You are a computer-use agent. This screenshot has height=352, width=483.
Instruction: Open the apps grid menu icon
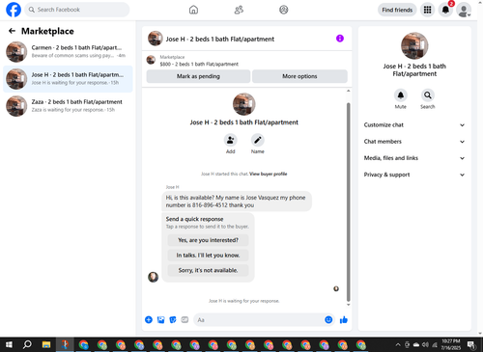427,10
